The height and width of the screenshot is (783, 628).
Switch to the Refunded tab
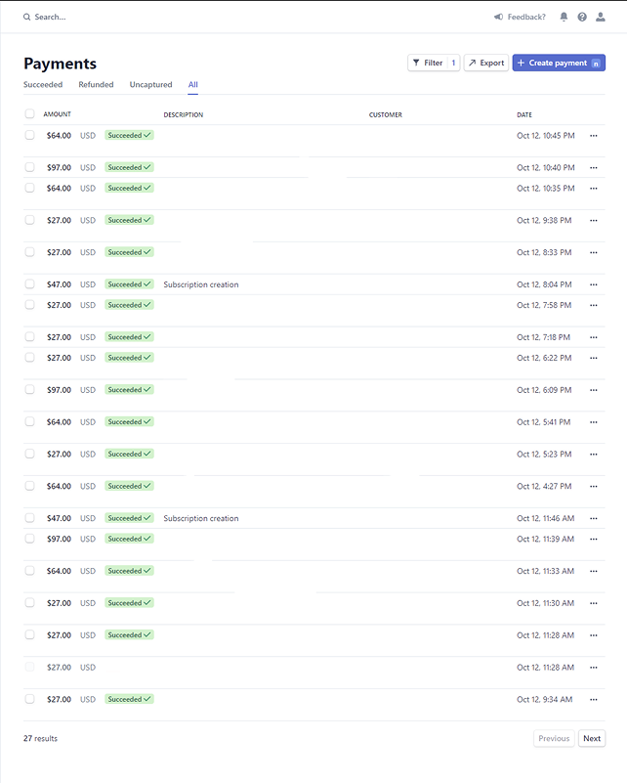[x=96, y=84]
